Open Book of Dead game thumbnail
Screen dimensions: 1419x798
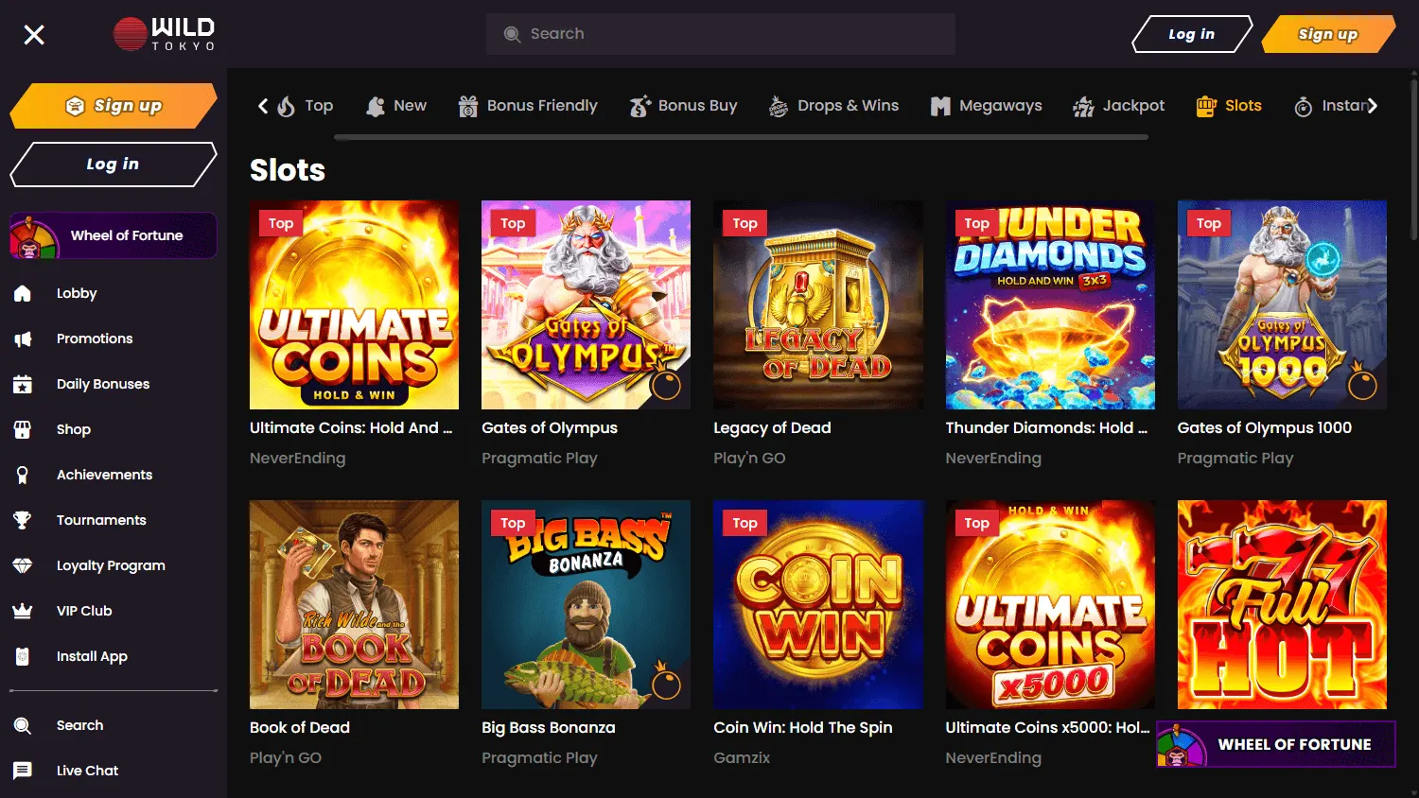pyautogui.click(x=354, y=604)
